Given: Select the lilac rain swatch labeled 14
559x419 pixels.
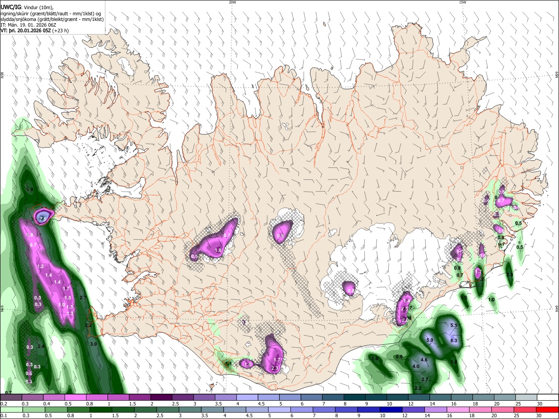Looking at the screenshot, I should [x=435, y=409].
